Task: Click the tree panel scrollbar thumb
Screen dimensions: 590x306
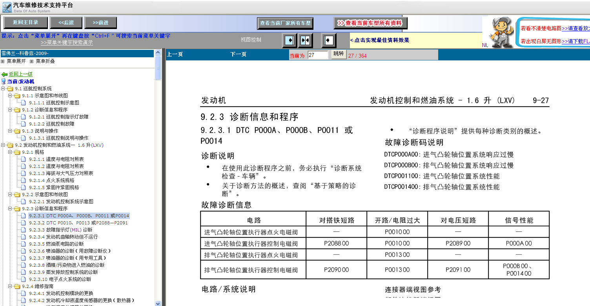Action: 158,68
